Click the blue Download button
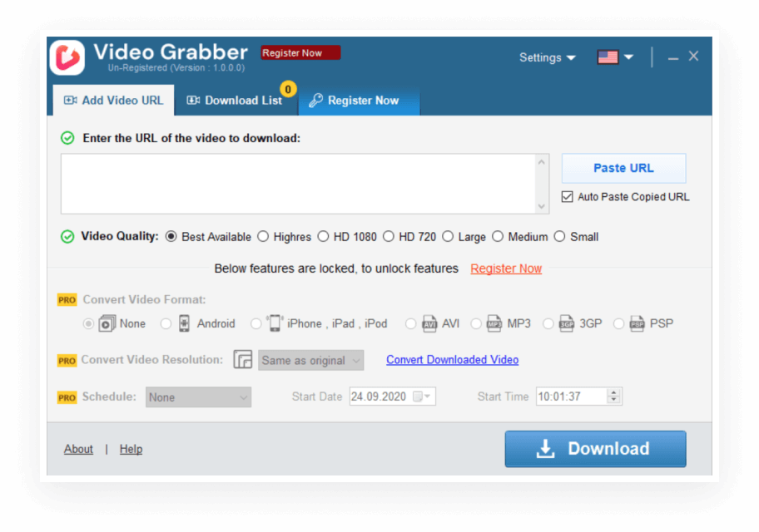 [595, 449]
